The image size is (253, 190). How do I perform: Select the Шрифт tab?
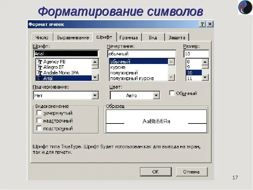point(104,37)
